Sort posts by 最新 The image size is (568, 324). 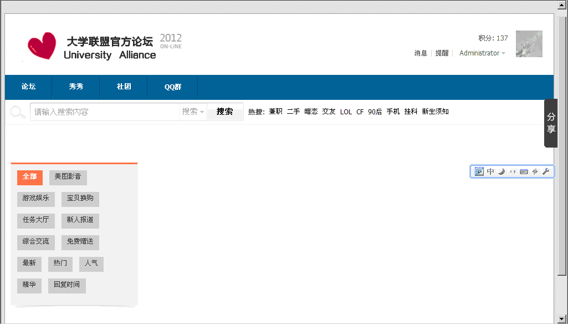tap(29, 264)
